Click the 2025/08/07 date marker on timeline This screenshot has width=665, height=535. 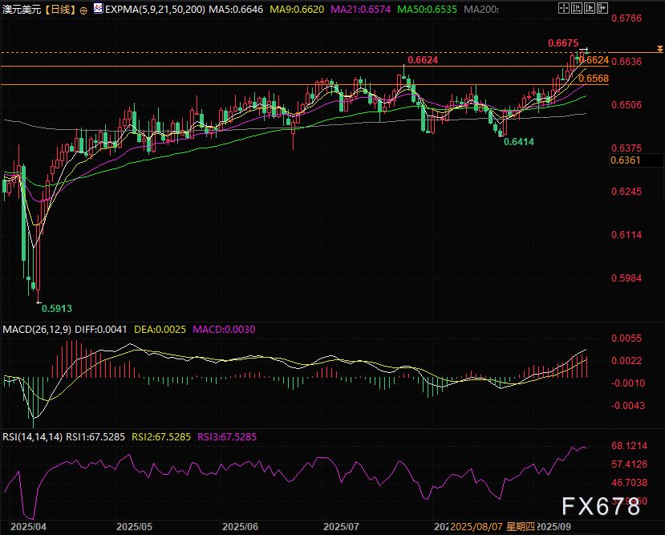(478, 527)
